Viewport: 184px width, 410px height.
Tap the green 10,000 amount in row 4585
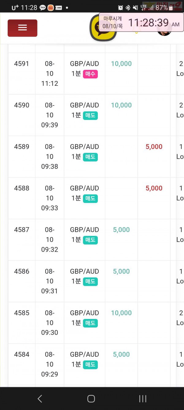[x=121, y=313]
